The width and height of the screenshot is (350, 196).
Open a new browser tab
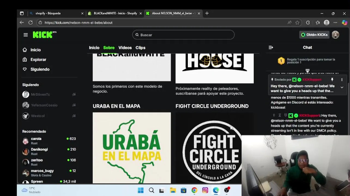click(207, 13)
